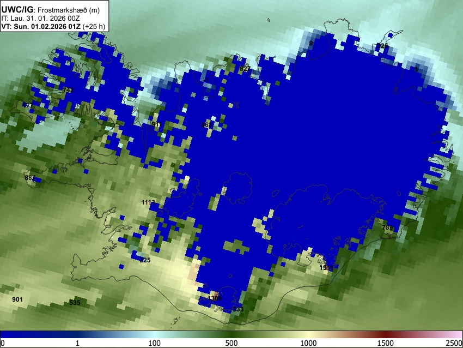The height and width of the screenshot is (348, 463).
Task: Select the 901 map value
Action: coord(17,299)
